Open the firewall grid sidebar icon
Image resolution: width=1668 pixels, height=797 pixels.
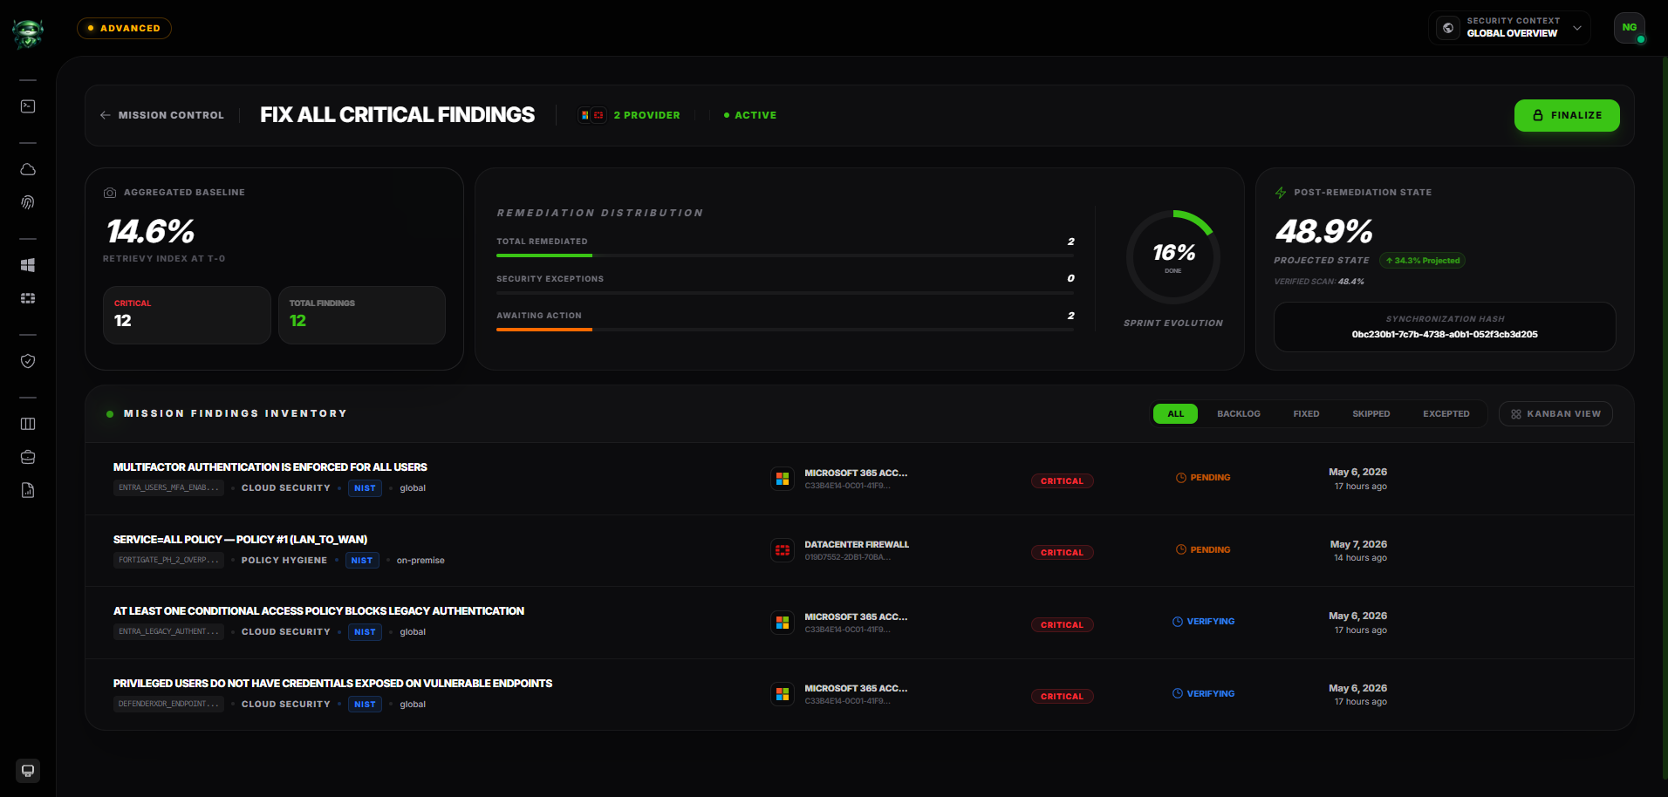point(28,298)
